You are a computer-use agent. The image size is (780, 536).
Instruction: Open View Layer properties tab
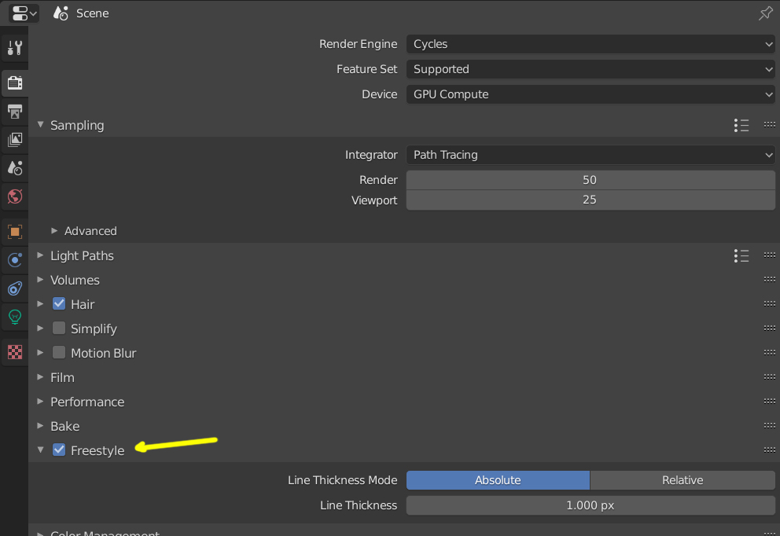tap(14, 140)
